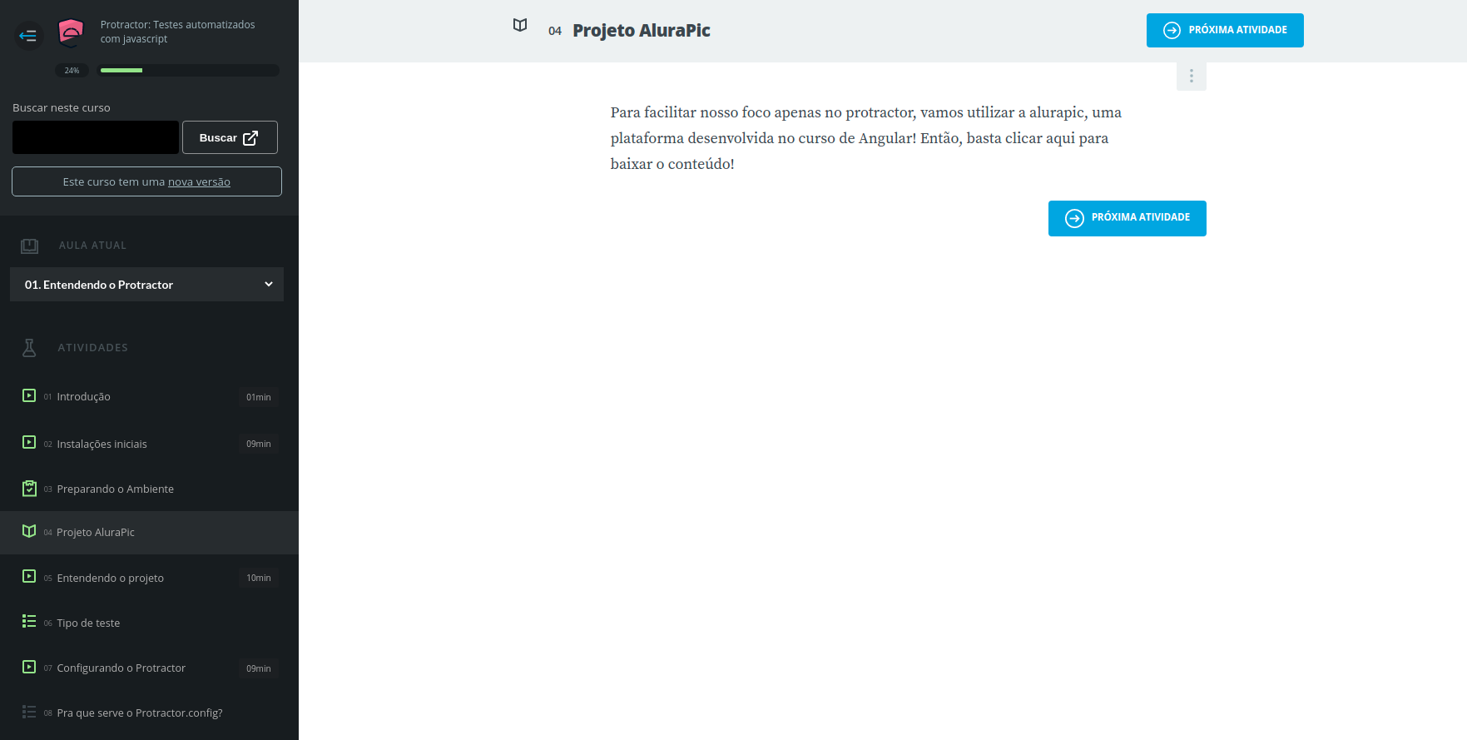Image resolution: width=1467 pixels, height=740 pixels.
Task: Click video icon next to Configurando o Protractor
Action: pos(29,668)
